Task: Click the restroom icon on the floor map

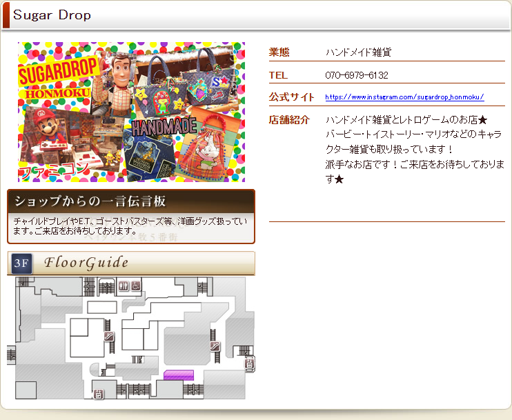Action: [x=124, y=286]
